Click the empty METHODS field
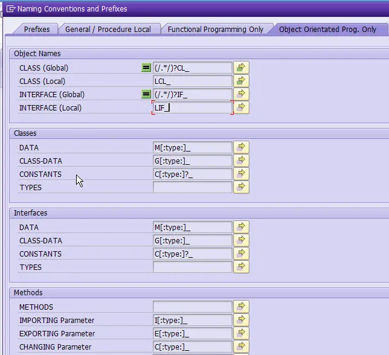 click(x=193, y=307)
